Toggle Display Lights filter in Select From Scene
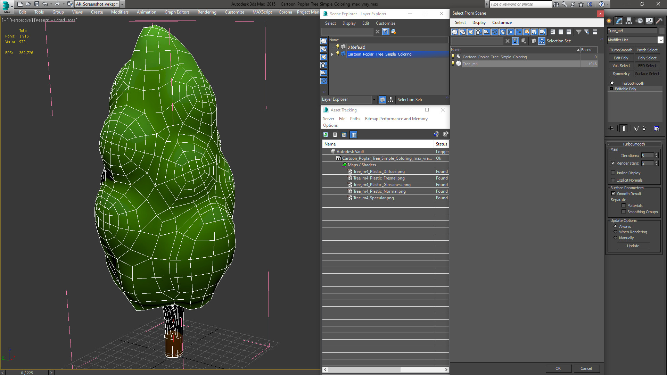667x375 pixels. [x=471, y=32]
